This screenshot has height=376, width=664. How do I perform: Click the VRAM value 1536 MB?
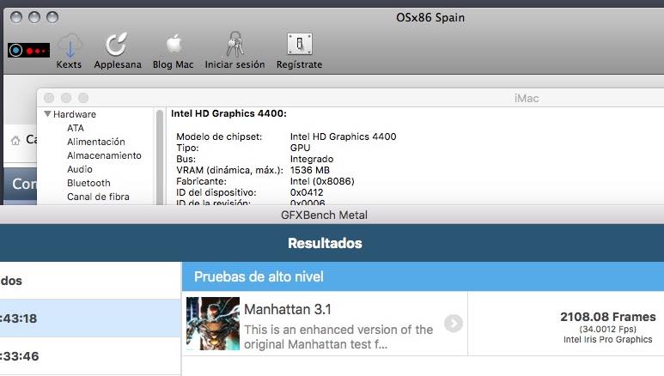pos(309,170)
